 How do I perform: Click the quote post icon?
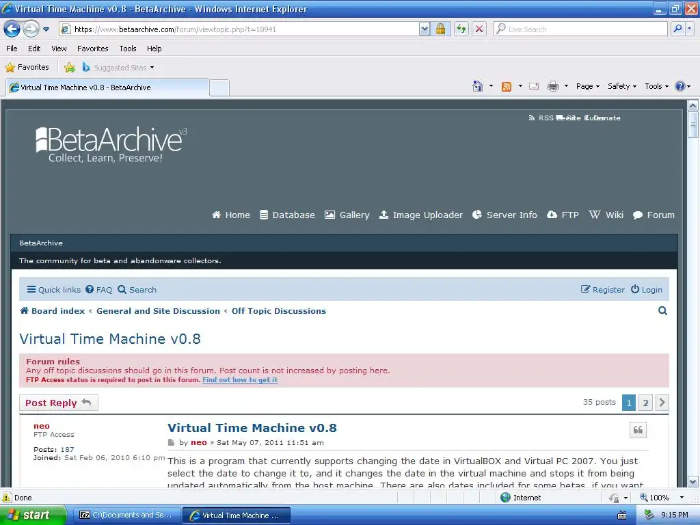tap(638, 430)
